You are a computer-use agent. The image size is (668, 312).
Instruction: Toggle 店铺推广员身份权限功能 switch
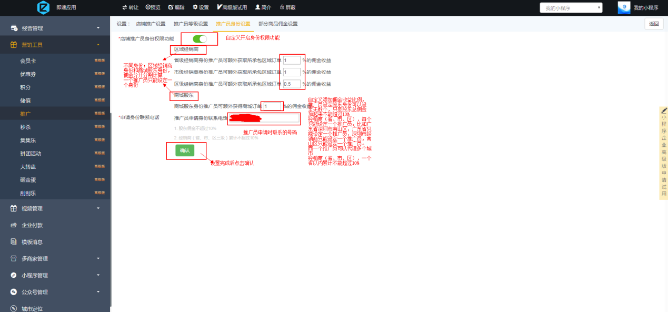coord(200,38)
